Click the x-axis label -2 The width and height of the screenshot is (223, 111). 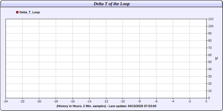pyautogui.click(x=190, y=101)
